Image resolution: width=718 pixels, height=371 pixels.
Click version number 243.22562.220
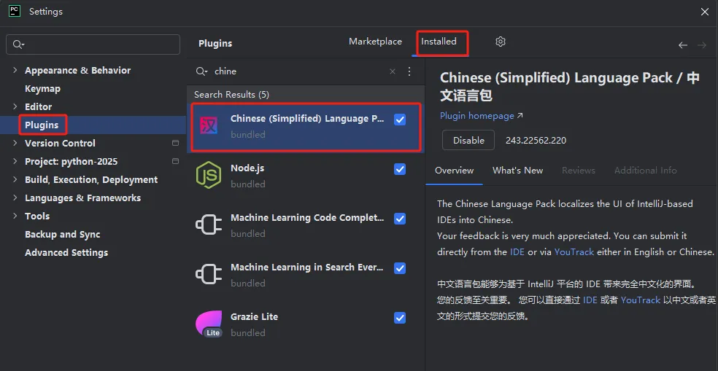click(536, 141)
